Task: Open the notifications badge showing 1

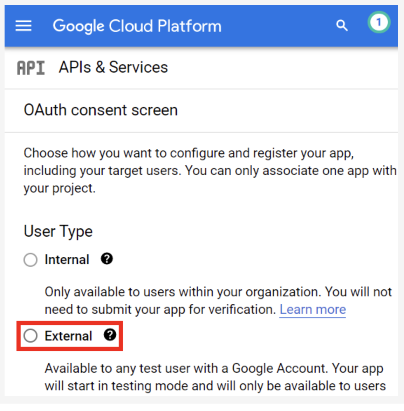Action: pyautogui.click(x=379, y=22)
